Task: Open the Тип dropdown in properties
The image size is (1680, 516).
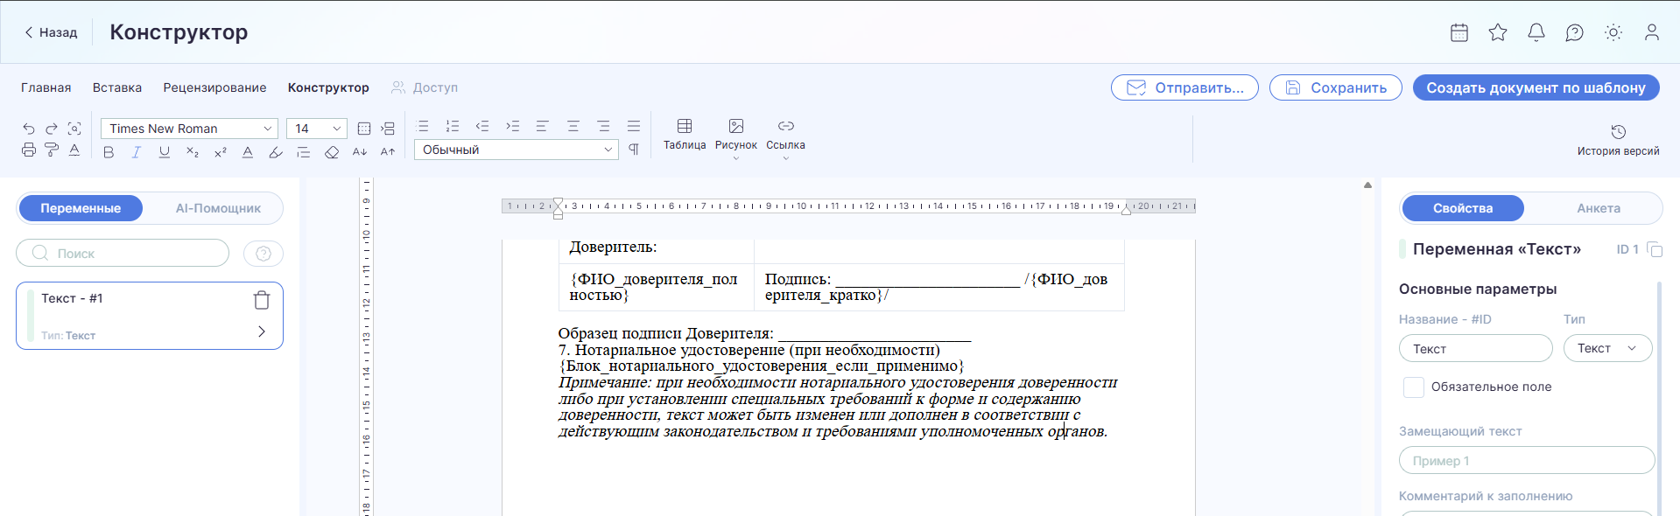Action: click(1607, 348)
